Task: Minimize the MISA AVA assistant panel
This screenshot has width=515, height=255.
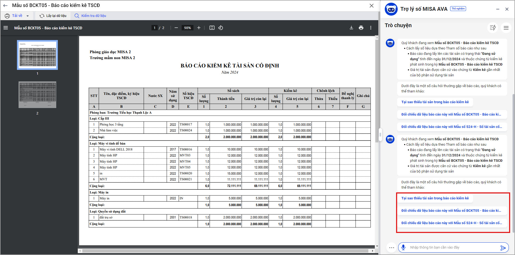Action: (x=498, y=9)
